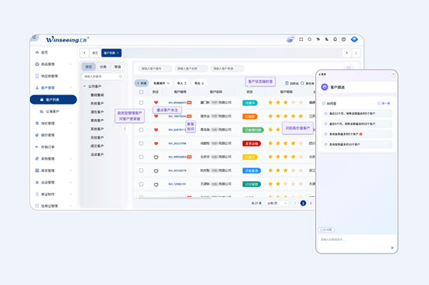Open the tab bar's three-dot more menu
The height and width of the screenshot is (285, 429).
point(356,53)
